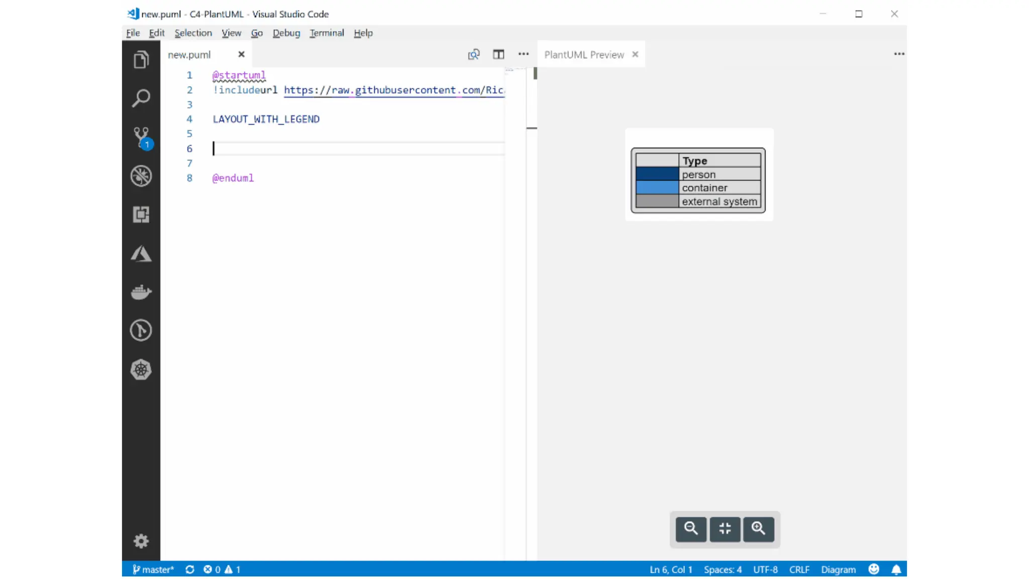Open Manage gear settings menu
The image size is (1029, 579).
coord(141,541)
